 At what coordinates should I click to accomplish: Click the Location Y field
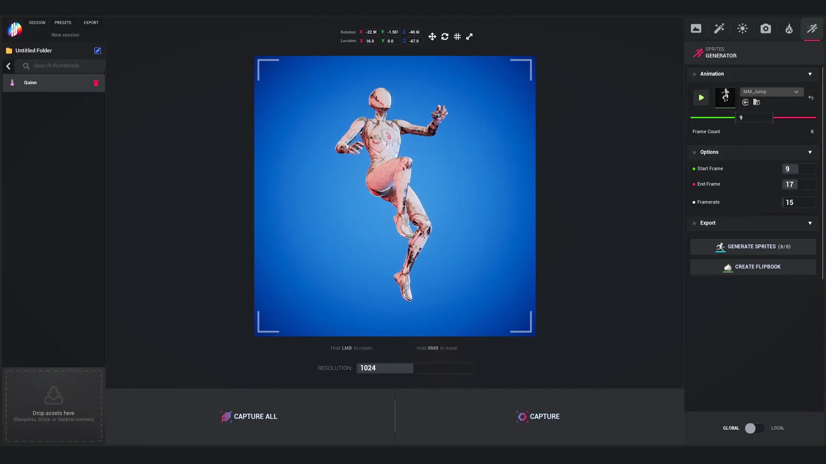[392, 41]
